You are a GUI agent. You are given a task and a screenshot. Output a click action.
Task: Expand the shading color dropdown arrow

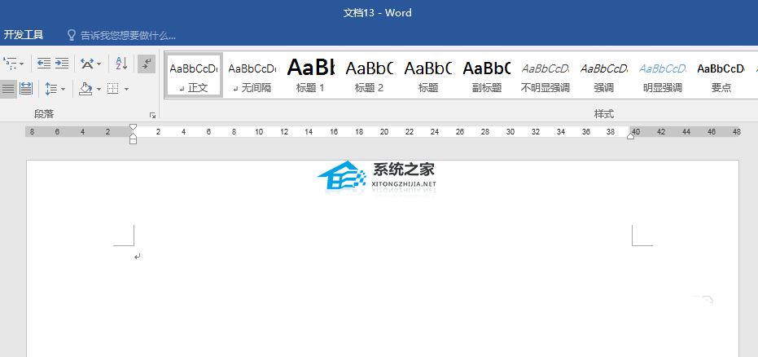click(x=99, y=90)
